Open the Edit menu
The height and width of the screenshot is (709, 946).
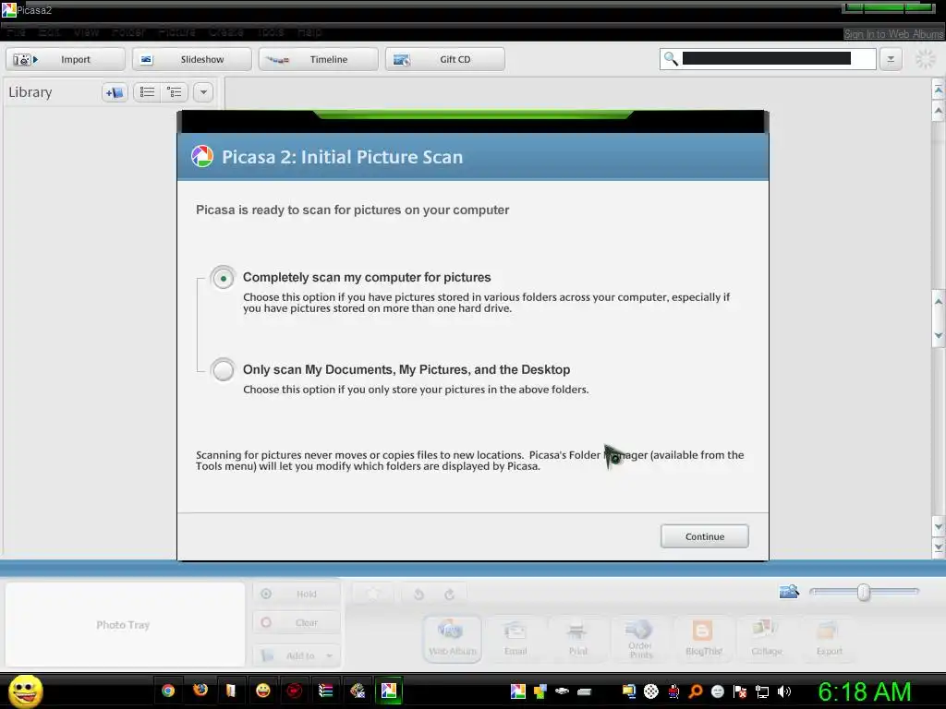click(50, 32)
